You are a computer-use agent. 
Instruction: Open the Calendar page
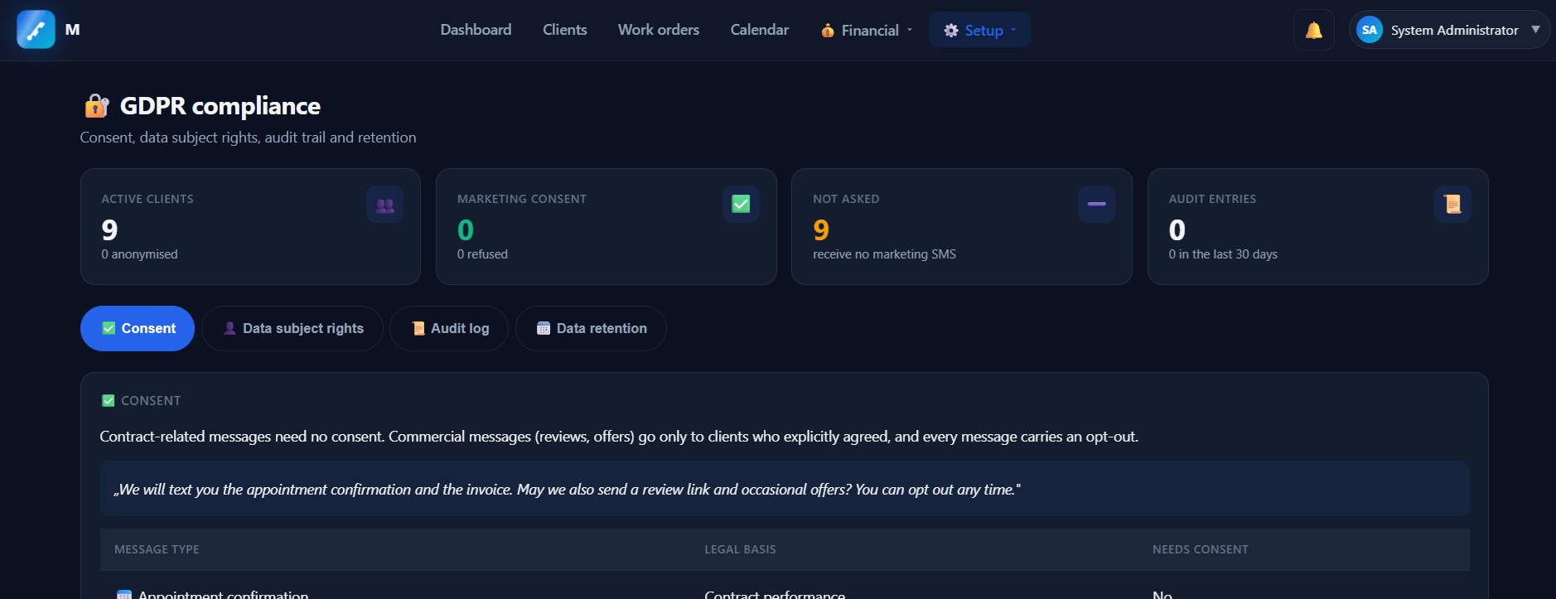tap(760, 30)
